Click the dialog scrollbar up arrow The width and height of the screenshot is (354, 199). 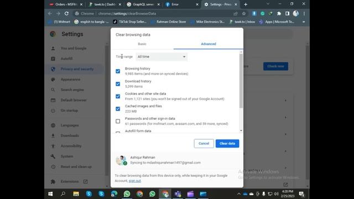241,52
